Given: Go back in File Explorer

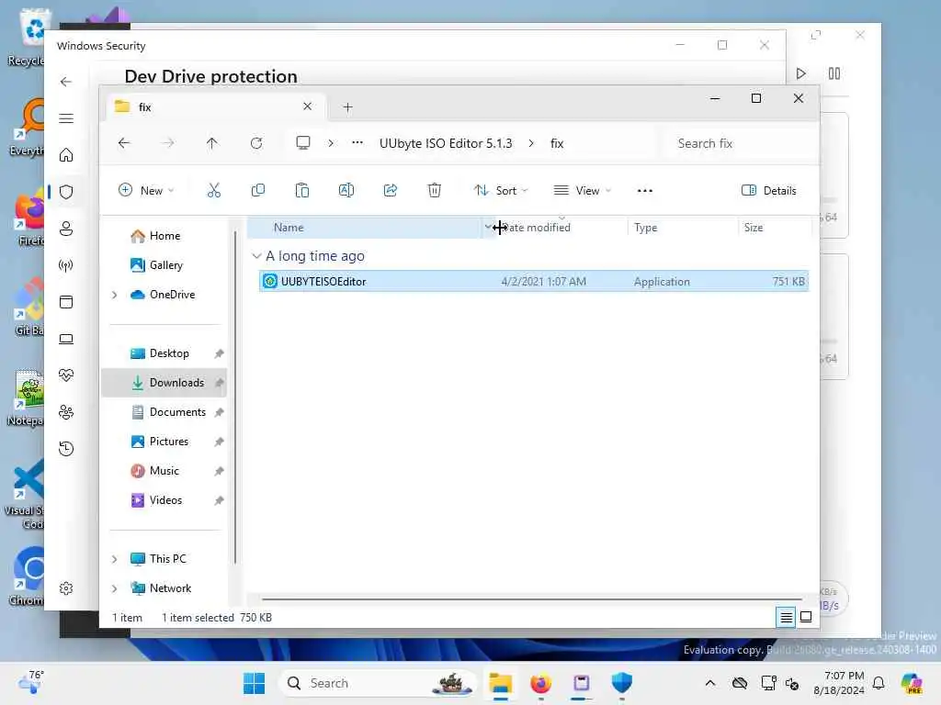Looking at the screenshot, I should pyautogui.click(x=124, y=143).
